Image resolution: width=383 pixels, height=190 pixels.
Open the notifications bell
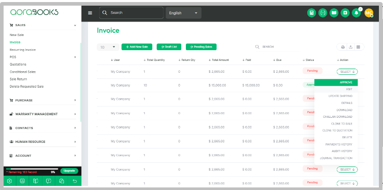coord(356,13)
